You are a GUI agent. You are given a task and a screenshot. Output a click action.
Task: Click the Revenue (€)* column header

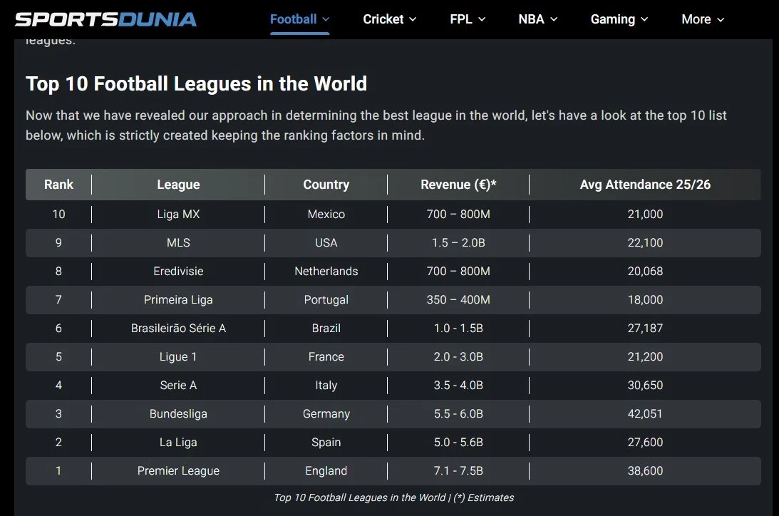pos(458,185)
